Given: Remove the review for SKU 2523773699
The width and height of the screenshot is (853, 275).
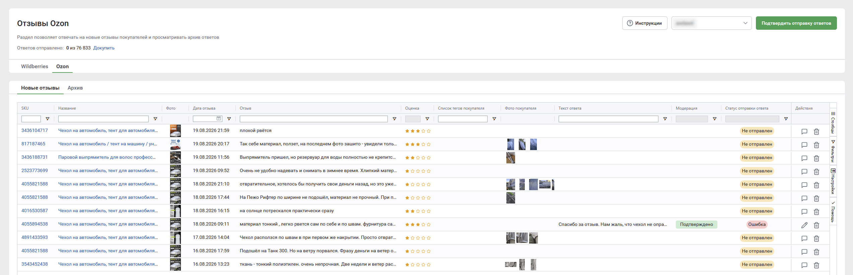Looking at the screenshot, I should [x=816, y=171].
